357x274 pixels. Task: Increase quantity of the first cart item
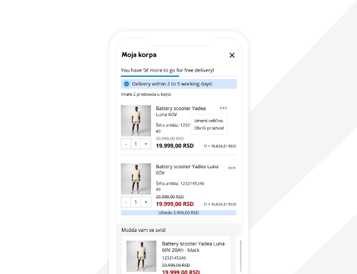[146, 144]
